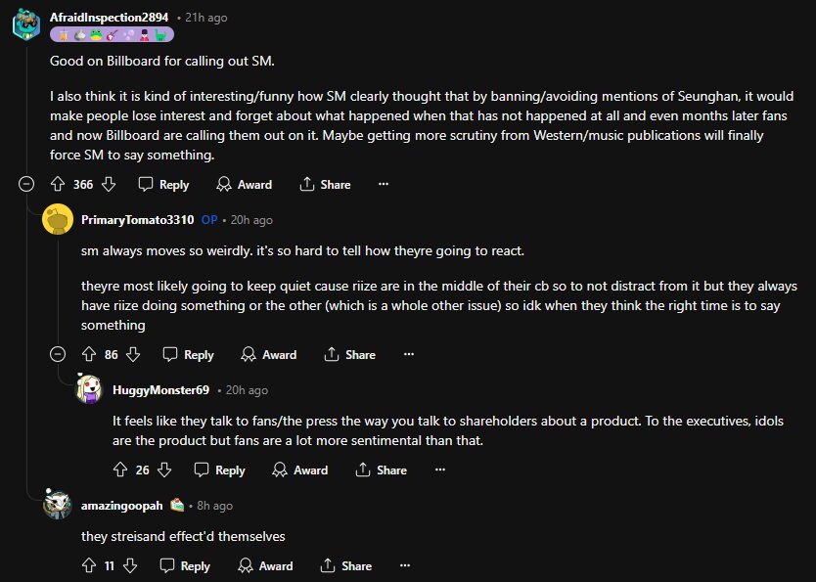Click the flair badges under AfraidInspection2894
This screenshot has width=816, height=582.
(x=112, y=34)
